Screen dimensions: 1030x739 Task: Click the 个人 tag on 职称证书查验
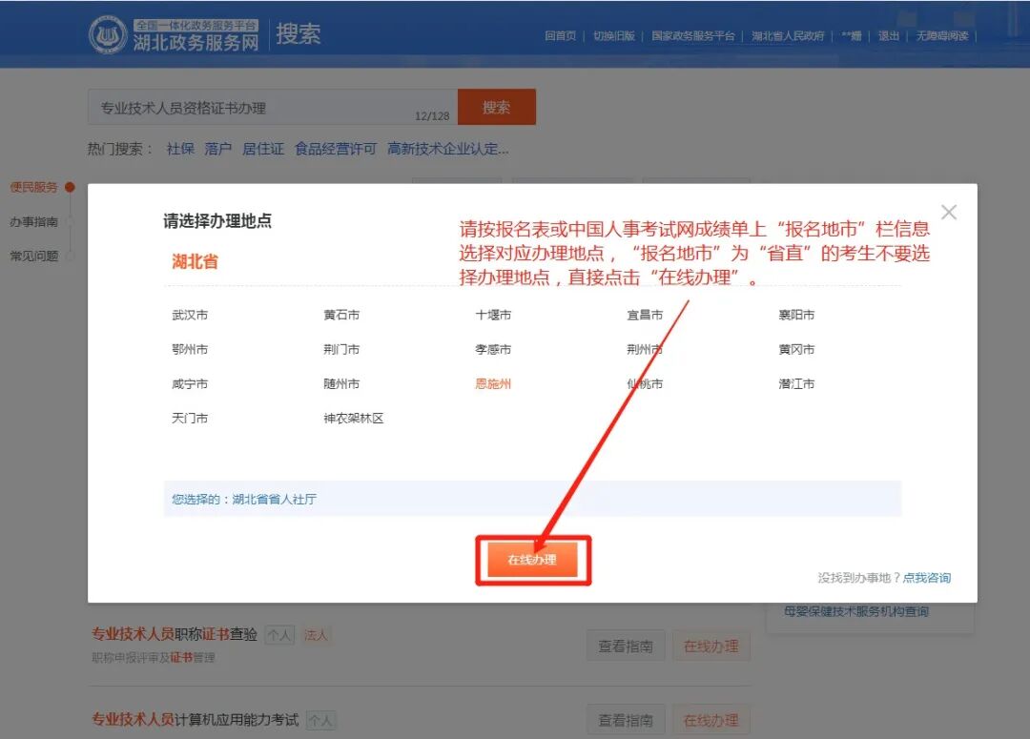pyautogui.click(x=279, y=635)
